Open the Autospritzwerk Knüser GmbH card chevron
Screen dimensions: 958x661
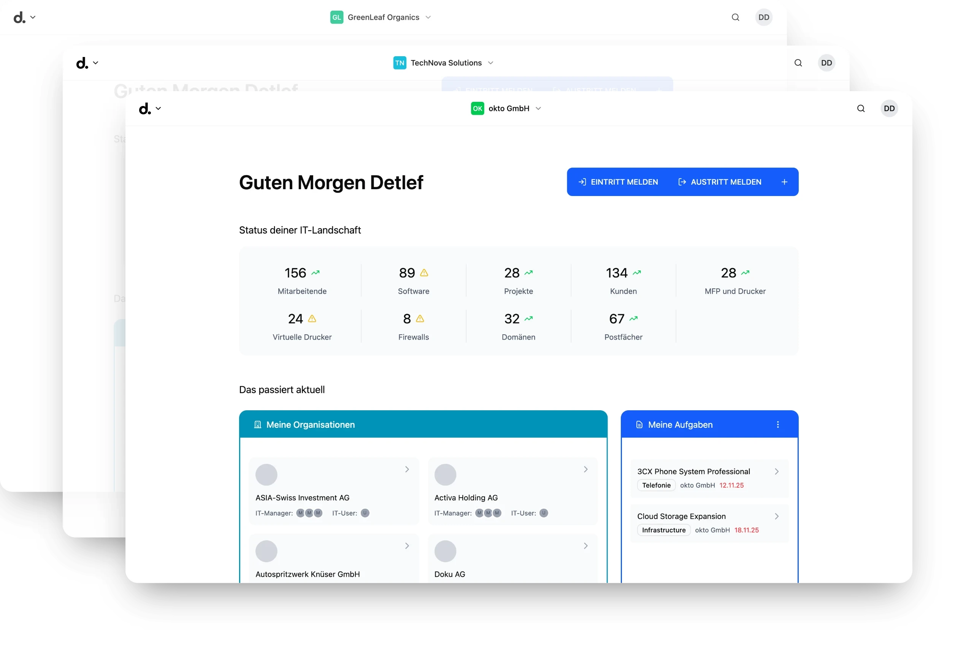(407, 546)
